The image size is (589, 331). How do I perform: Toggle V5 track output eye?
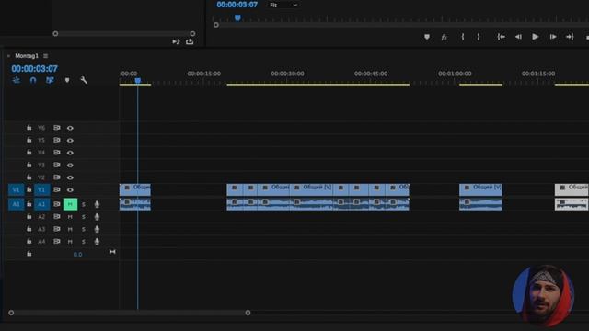[70, 141]
